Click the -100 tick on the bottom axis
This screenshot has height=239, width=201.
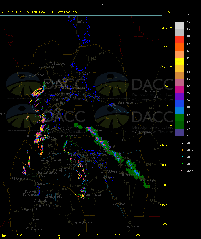(18, 235)
